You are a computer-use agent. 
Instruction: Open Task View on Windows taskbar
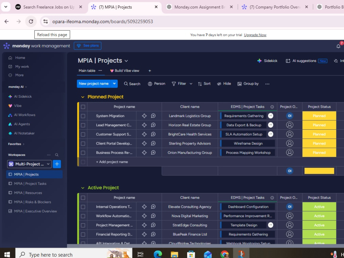140,254
